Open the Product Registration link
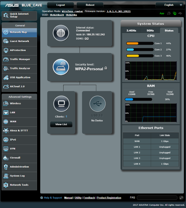This screenshot has height=208, width=186. 109,198
